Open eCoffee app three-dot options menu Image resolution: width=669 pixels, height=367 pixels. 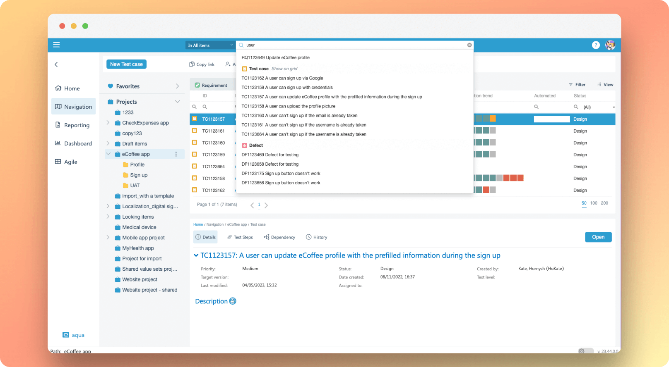(x=176, y=154)
